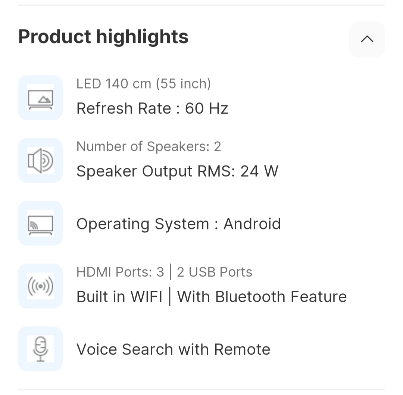
Task: Click the Product highlights heading
Action: (x=103, y=37)
